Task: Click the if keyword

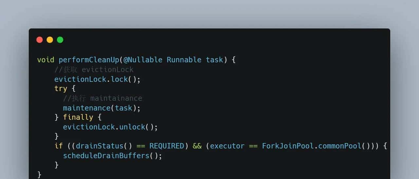Action: (58, 146)
